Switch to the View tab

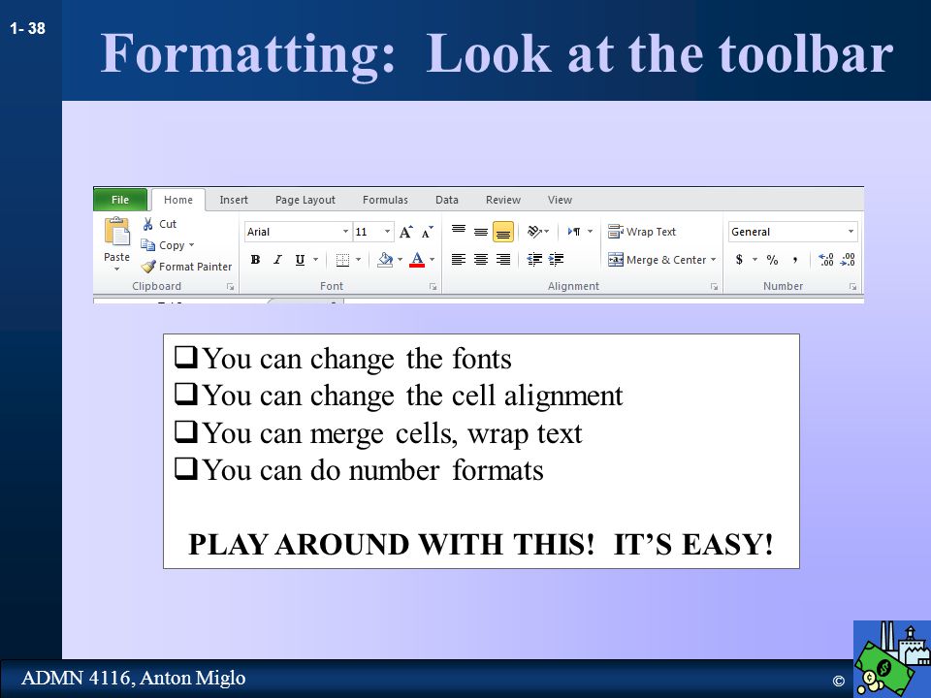(560, 200)
